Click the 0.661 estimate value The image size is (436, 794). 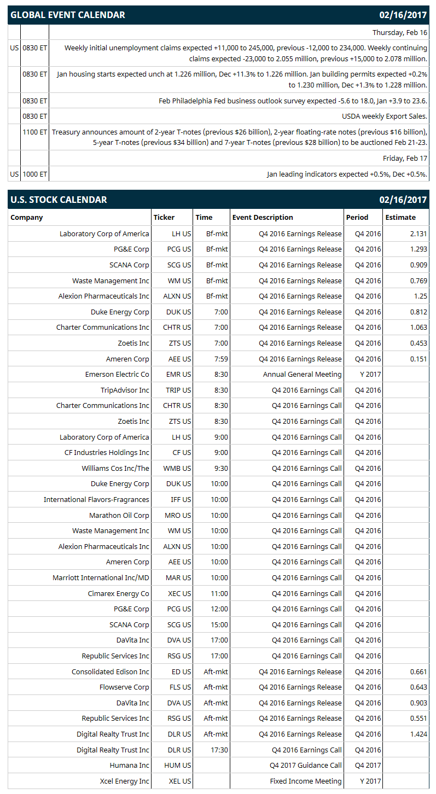(418, 672)
